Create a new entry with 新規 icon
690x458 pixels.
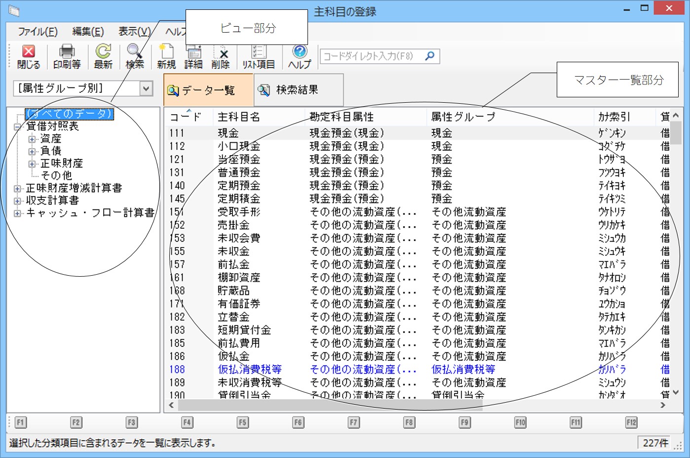coord(166,56)
